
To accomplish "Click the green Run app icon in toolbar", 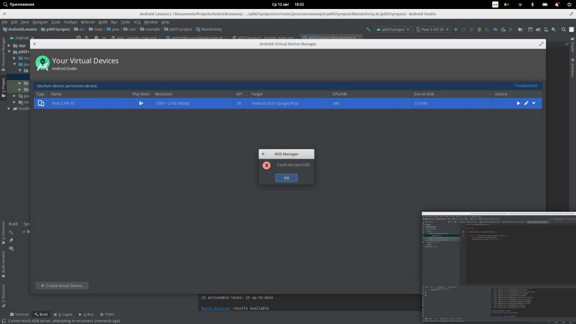I will pyautogui.click(x=456, y=29).
